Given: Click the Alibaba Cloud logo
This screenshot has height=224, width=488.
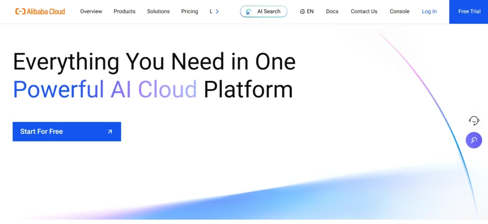Looking at the screenshot, I should pyautogui.click(x=40, y=11).
